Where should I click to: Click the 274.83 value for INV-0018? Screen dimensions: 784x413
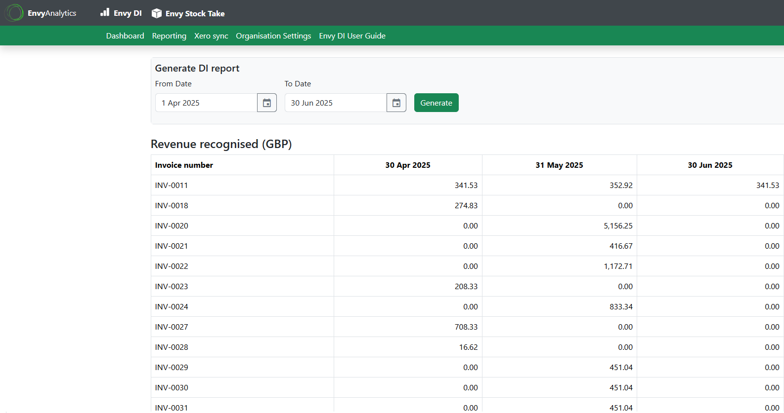pos(466,205)
